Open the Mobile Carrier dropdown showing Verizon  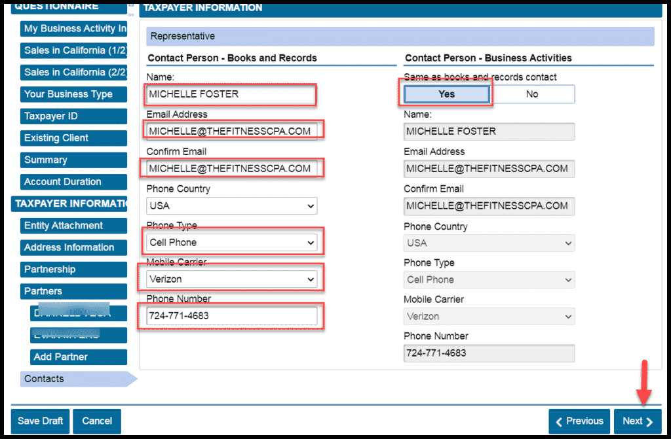click(x=231, y=279)
